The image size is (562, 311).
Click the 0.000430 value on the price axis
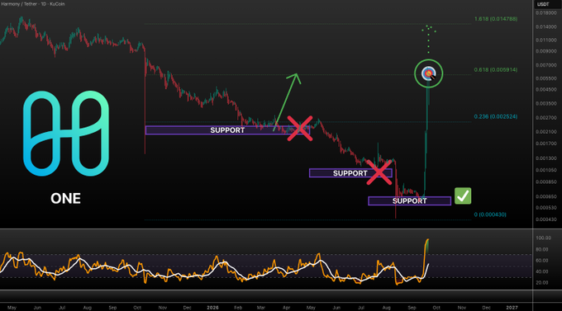[546, 219]
